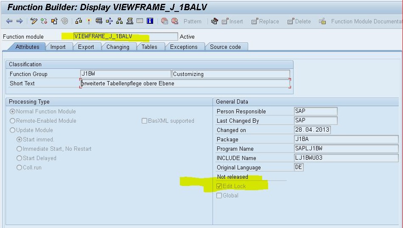Click the Last Changed By field
403x228 pixels.
click(316, 121)
